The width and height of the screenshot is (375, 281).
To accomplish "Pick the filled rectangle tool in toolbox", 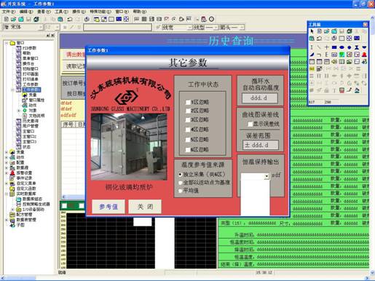I will pos(334,47).
